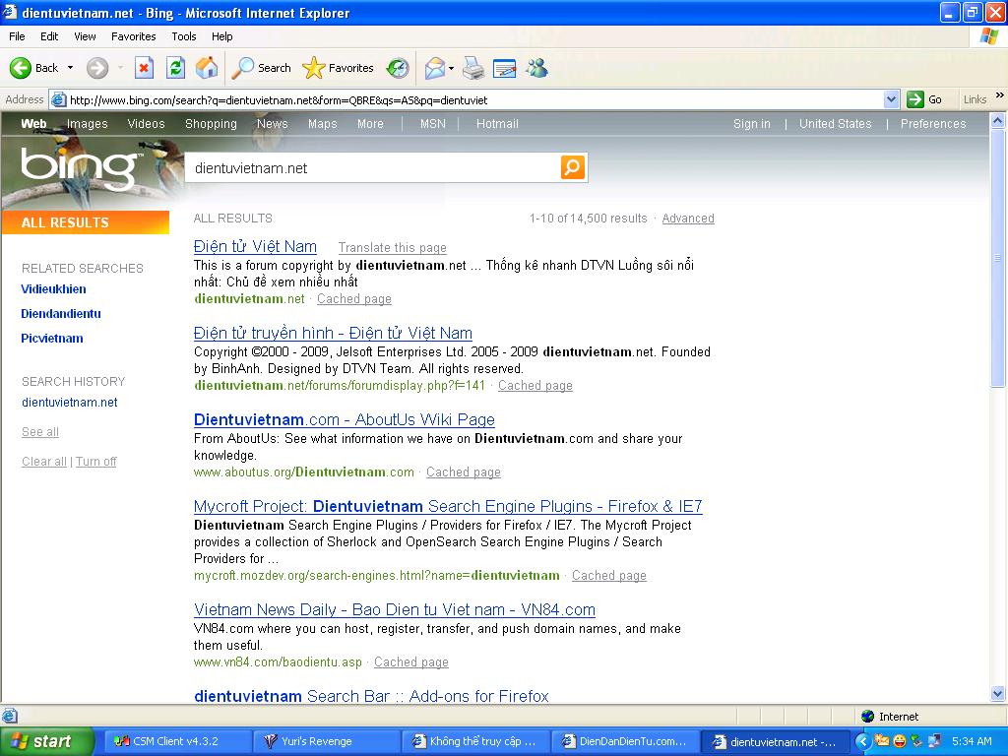Click See all search history
The height and width of the screenshot is (756, 1008).
[x=39, y=431]
